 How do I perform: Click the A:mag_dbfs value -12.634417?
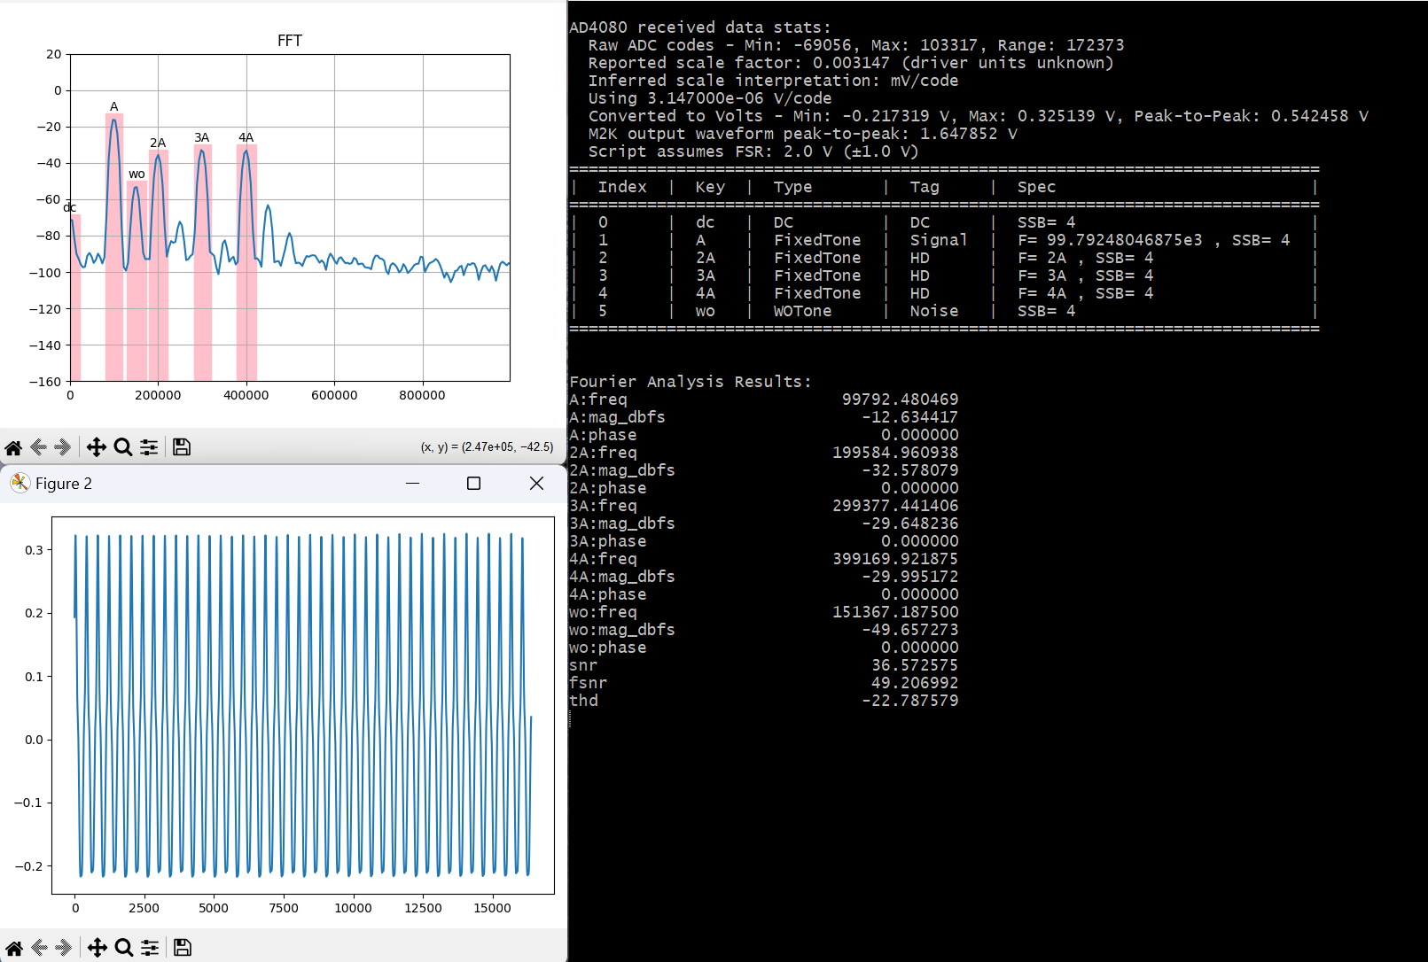click(x=909, y=417)
